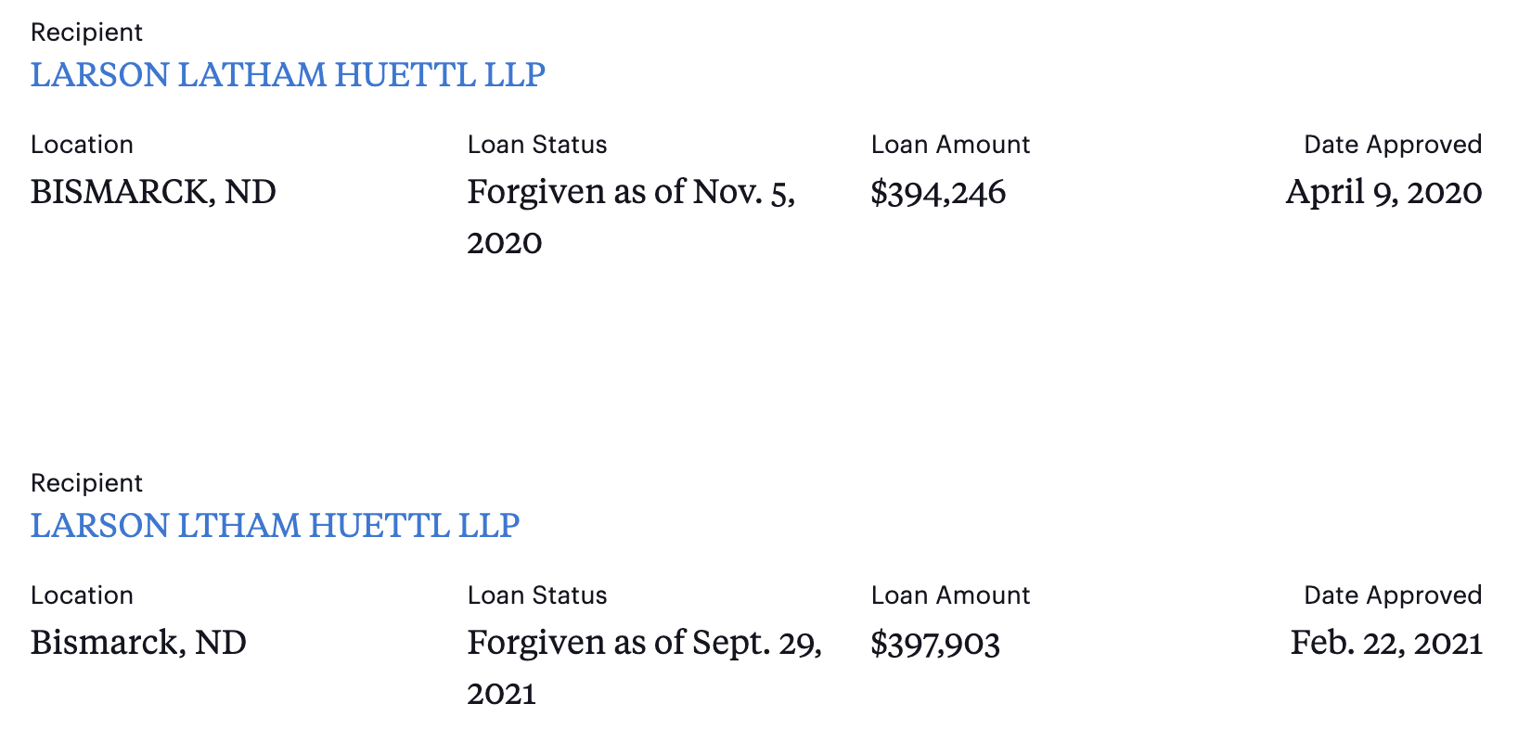Click Loan Status label above Sept. 29 status
This screenshot has width=1531, height=755.
(x=537, y=595)
